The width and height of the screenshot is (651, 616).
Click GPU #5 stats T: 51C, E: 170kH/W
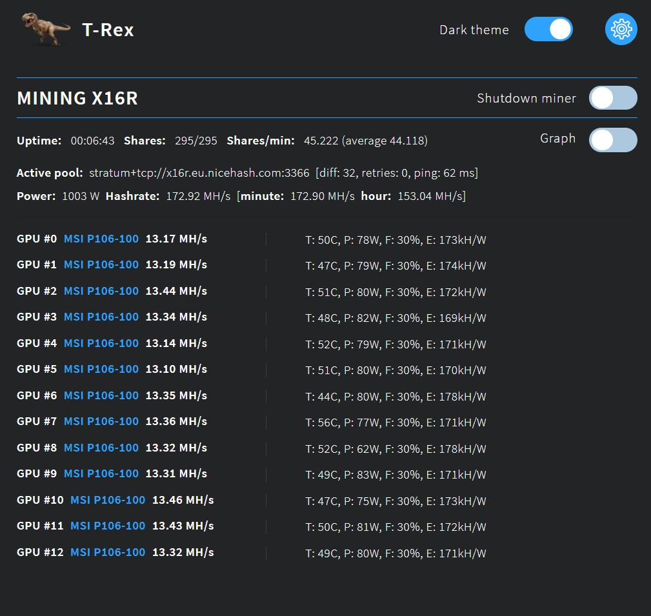click(x=396, y=371)
